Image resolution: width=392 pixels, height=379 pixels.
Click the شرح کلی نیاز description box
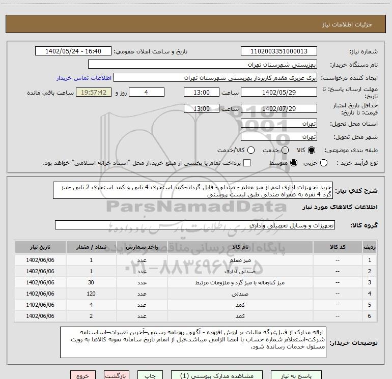(x=193, y=190)
